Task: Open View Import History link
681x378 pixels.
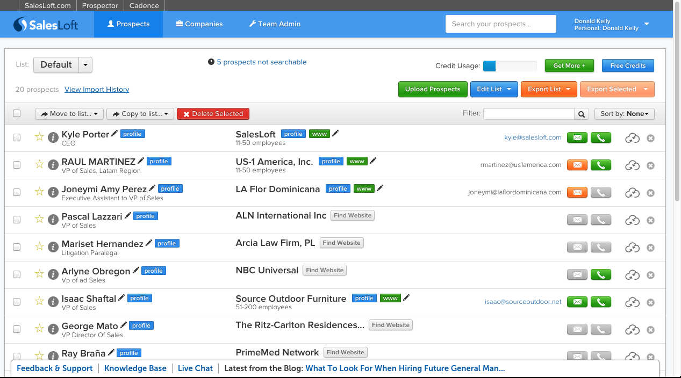Action: click(97, 89)
